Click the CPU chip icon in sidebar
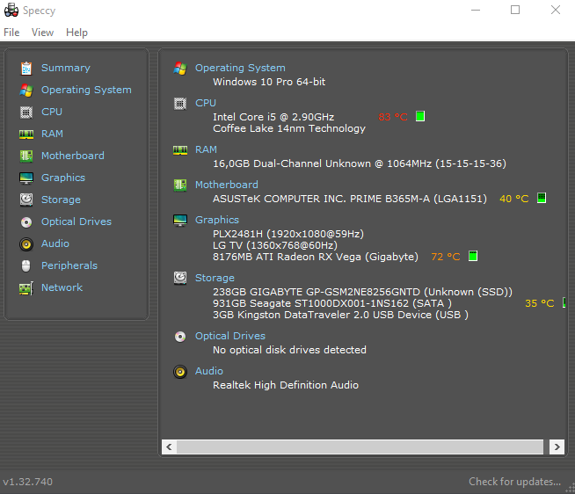This screenshot has width=575, height=494. point(26,113)
